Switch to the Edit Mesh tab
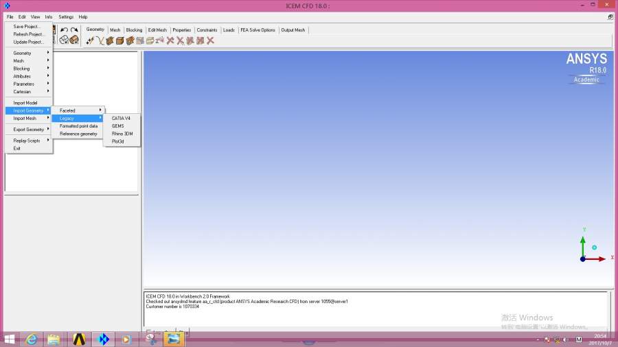 (x=157, y=30)
